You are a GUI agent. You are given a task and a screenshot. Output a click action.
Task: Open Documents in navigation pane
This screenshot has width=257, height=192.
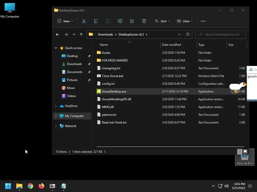point(75,72)
